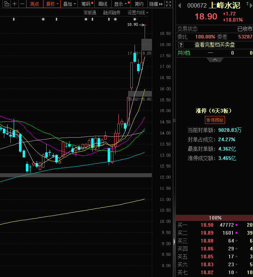Click the first up-down arrow marker on chart top
This screenshot has width=253, height=277.
pos(14,19)
